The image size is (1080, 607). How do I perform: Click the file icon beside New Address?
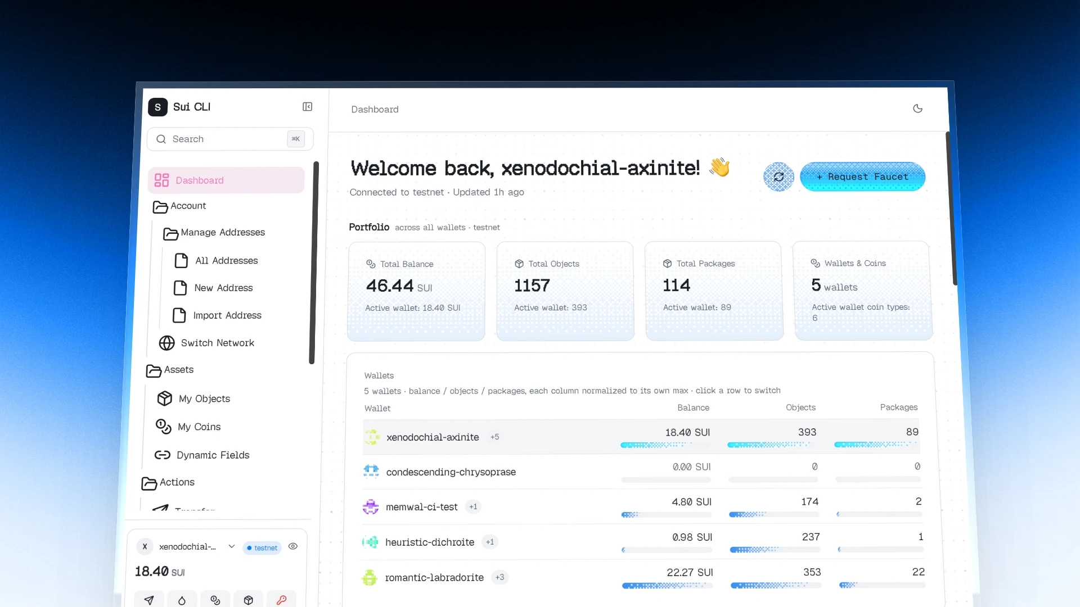coord(180,288)
